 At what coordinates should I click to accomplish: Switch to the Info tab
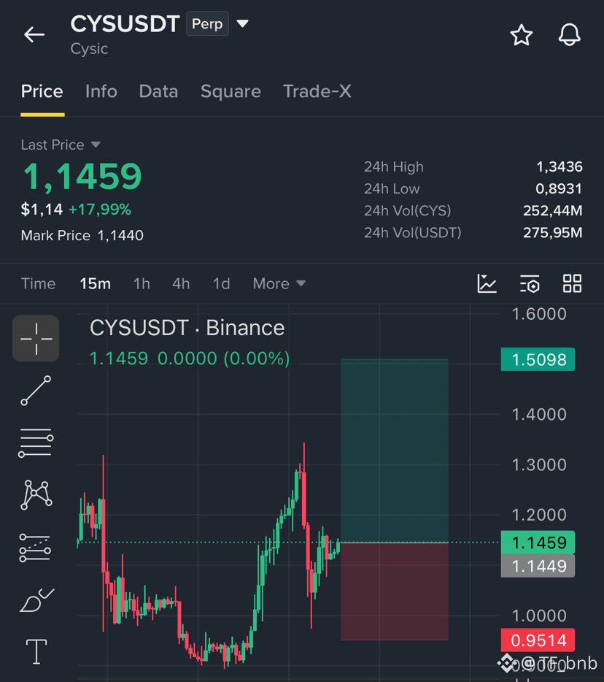(101, 91)
